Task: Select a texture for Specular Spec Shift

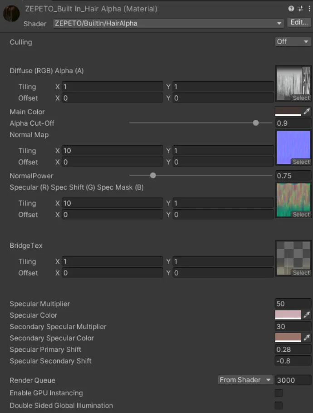Action: (301, 215)
